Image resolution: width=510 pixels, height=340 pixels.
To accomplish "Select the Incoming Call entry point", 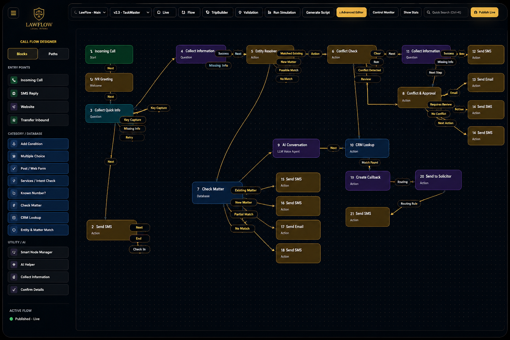I will (x=38, y=80).
